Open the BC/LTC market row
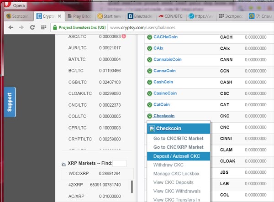The image size is (274, 202). (x=95, y=71)
